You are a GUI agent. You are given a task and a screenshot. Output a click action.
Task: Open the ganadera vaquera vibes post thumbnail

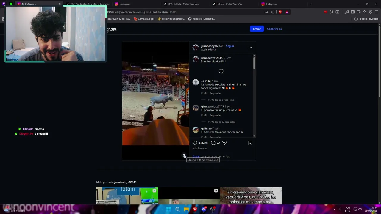(x=251, y=196)
